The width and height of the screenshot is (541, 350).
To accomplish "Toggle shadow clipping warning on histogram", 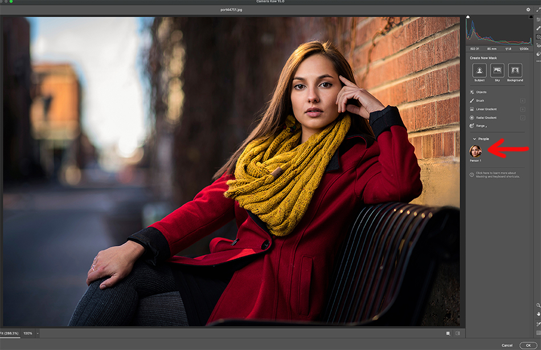I will click(468, 17).
